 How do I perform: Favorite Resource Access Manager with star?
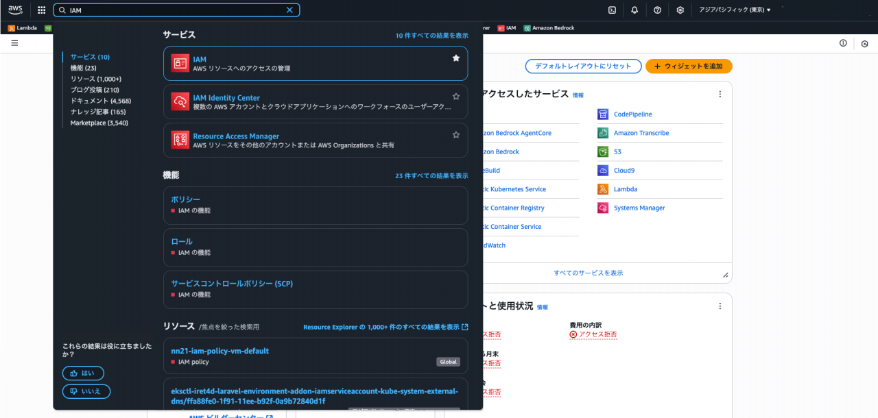coord(456,135)
